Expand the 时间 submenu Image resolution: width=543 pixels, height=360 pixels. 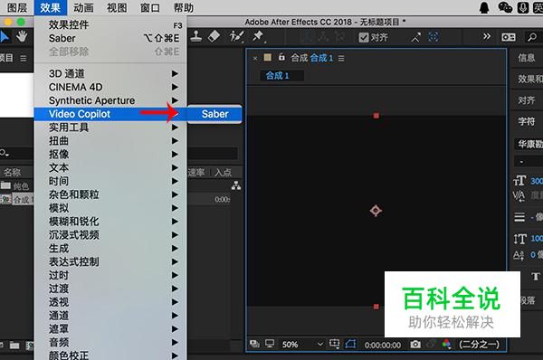click(x=110, y=181)
